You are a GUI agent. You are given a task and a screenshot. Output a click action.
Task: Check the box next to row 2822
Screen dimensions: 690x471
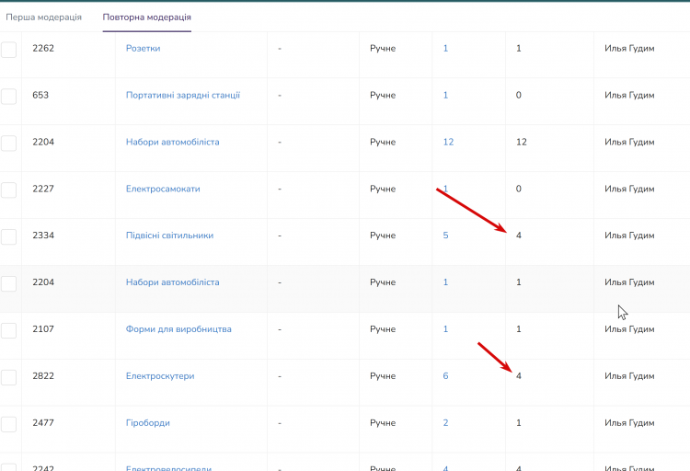[9, 377]
